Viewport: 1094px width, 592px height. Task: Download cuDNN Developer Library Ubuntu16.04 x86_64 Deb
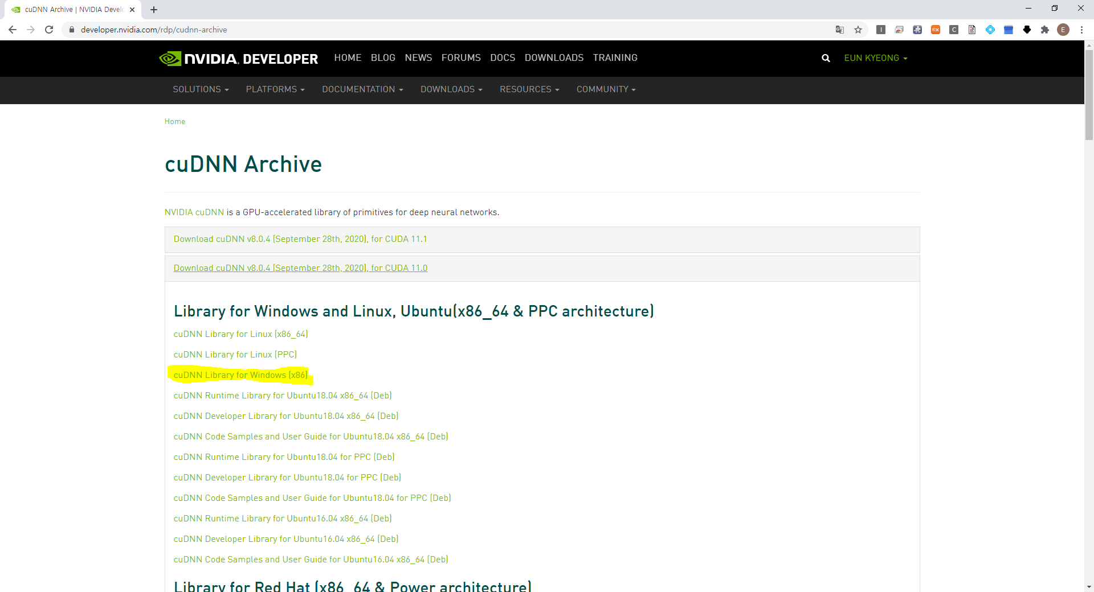(286, 539)
